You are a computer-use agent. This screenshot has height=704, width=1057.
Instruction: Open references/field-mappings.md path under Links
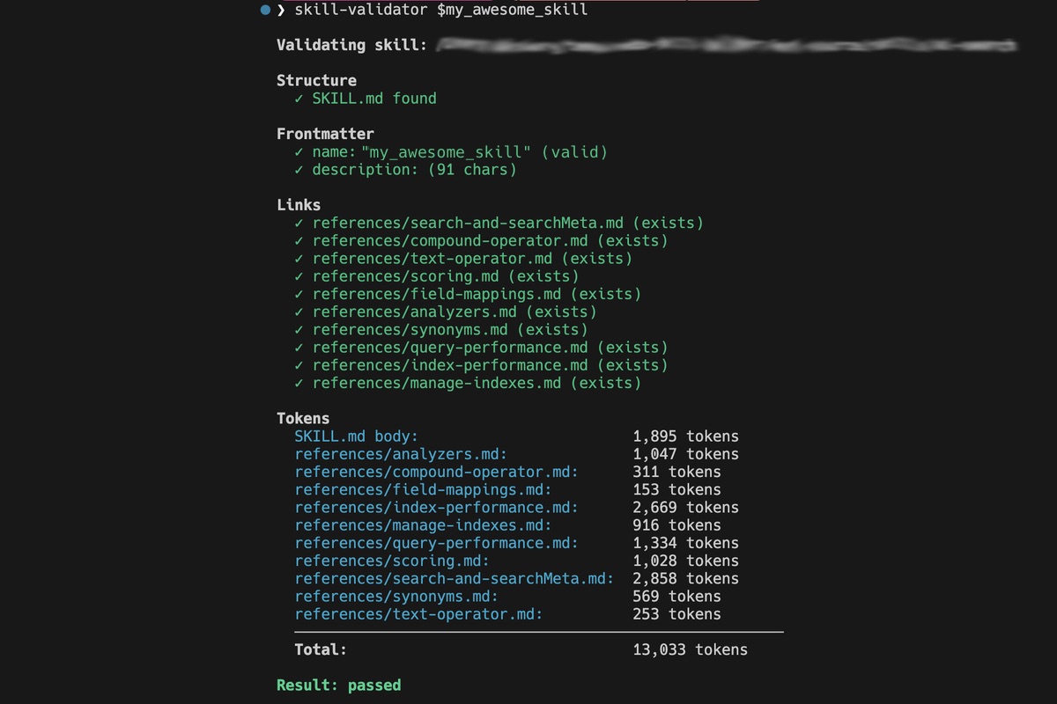437,294
